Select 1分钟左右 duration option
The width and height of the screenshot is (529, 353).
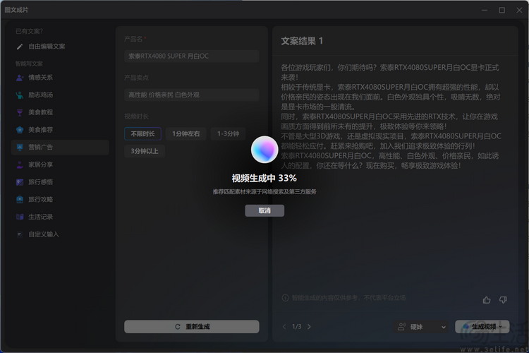pyautogui.click(x=186, y=133)
